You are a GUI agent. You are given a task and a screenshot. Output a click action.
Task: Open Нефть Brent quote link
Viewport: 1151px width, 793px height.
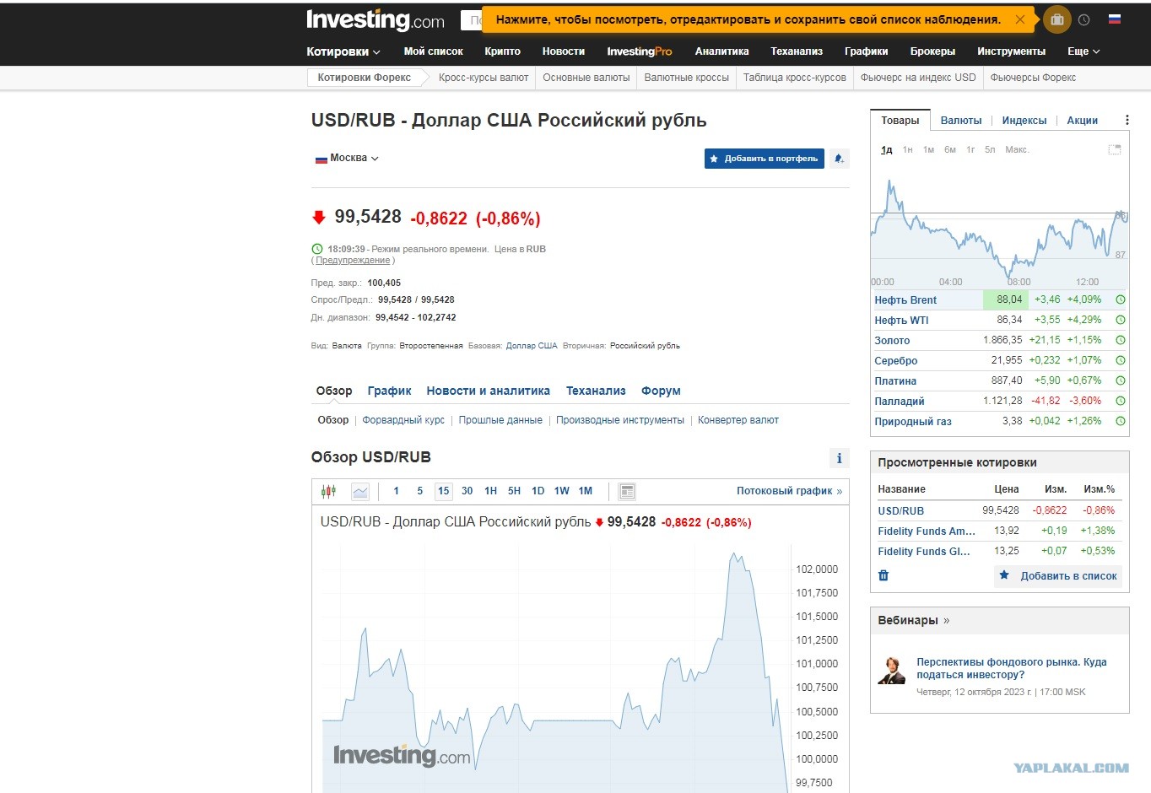coord(905,299)
